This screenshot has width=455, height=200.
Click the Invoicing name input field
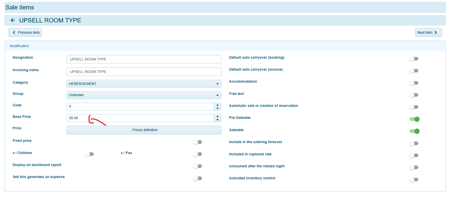[x=144, y=72]
